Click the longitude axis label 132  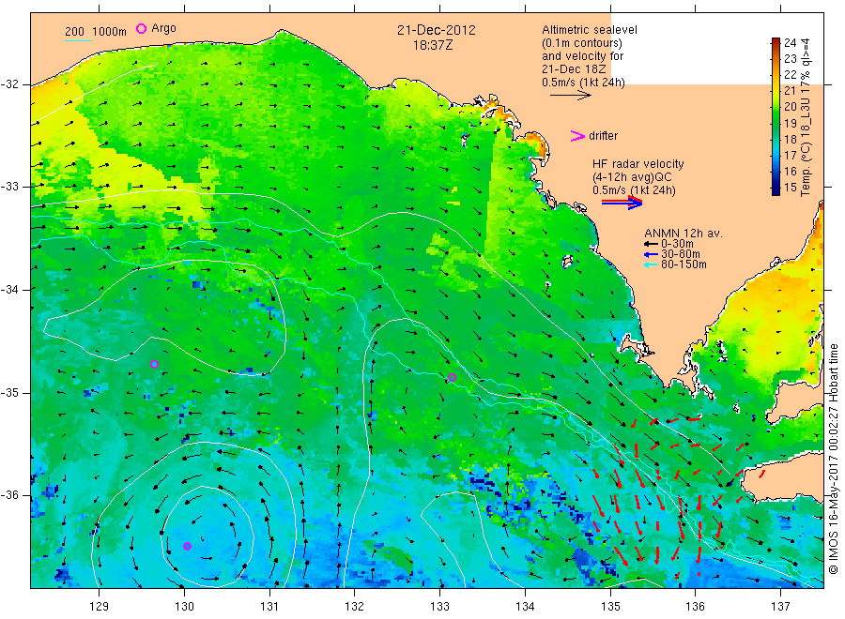(x=355, y=606)
